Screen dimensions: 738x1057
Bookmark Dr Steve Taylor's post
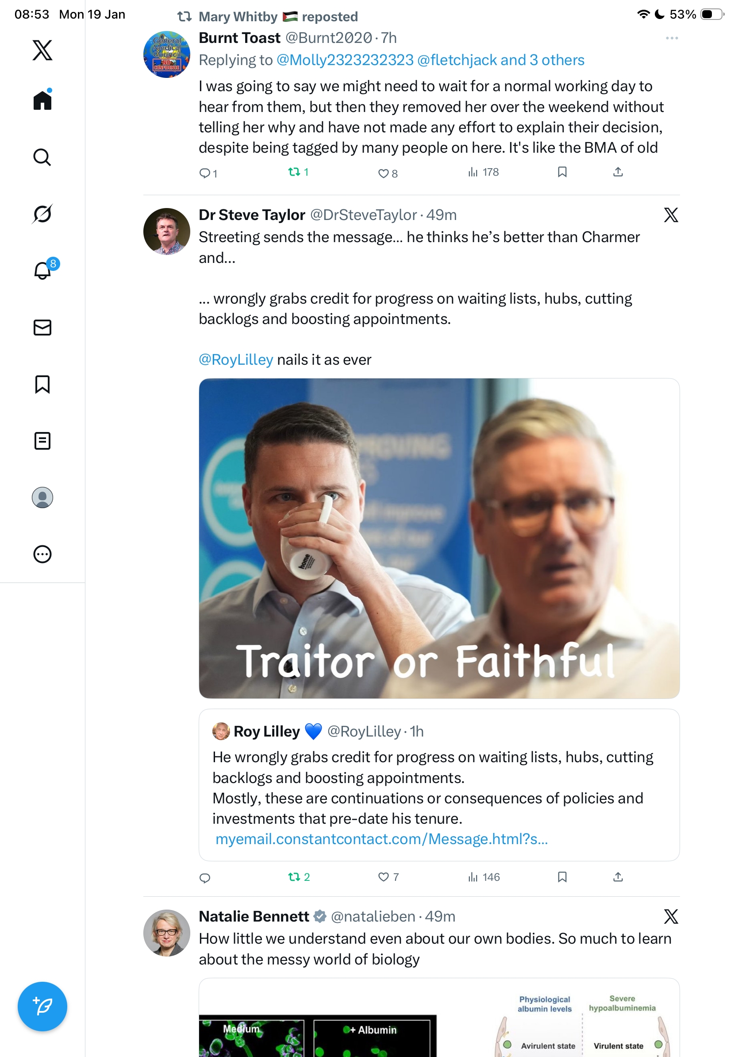[562, 877]
